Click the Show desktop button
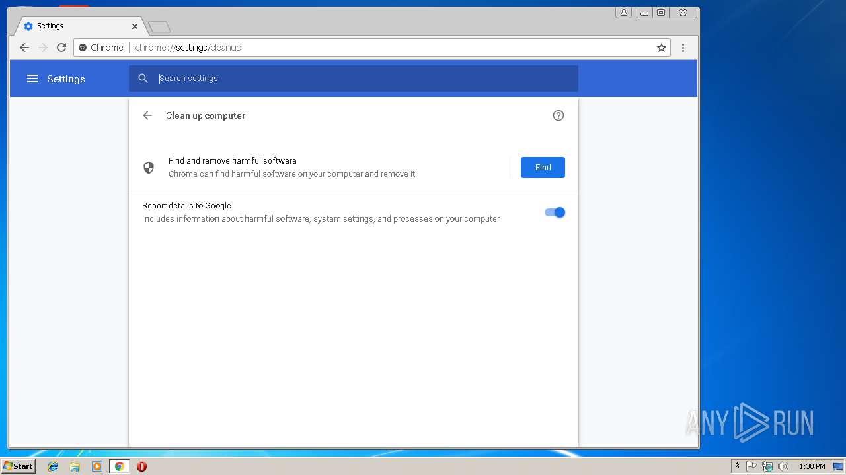The width and height of the screenshot is (846, 475). tap(839, 466)
